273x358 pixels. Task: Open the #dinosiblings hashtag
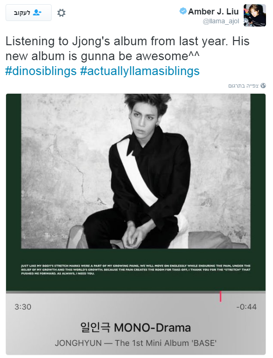(x=41, y=71)
